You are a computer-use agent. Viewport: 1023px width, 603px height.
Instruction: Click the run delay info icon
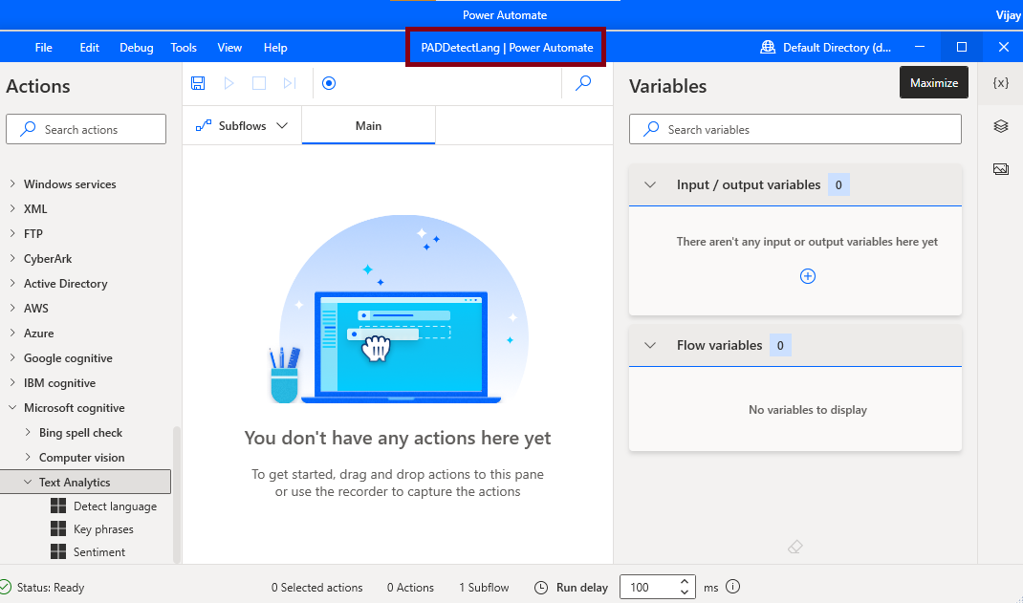[x=731, y=587]
